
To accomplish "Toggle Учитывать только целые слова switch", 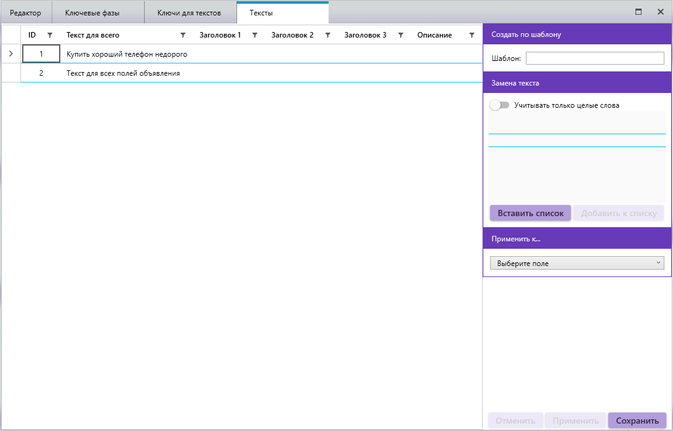I will tap(499, 105).
